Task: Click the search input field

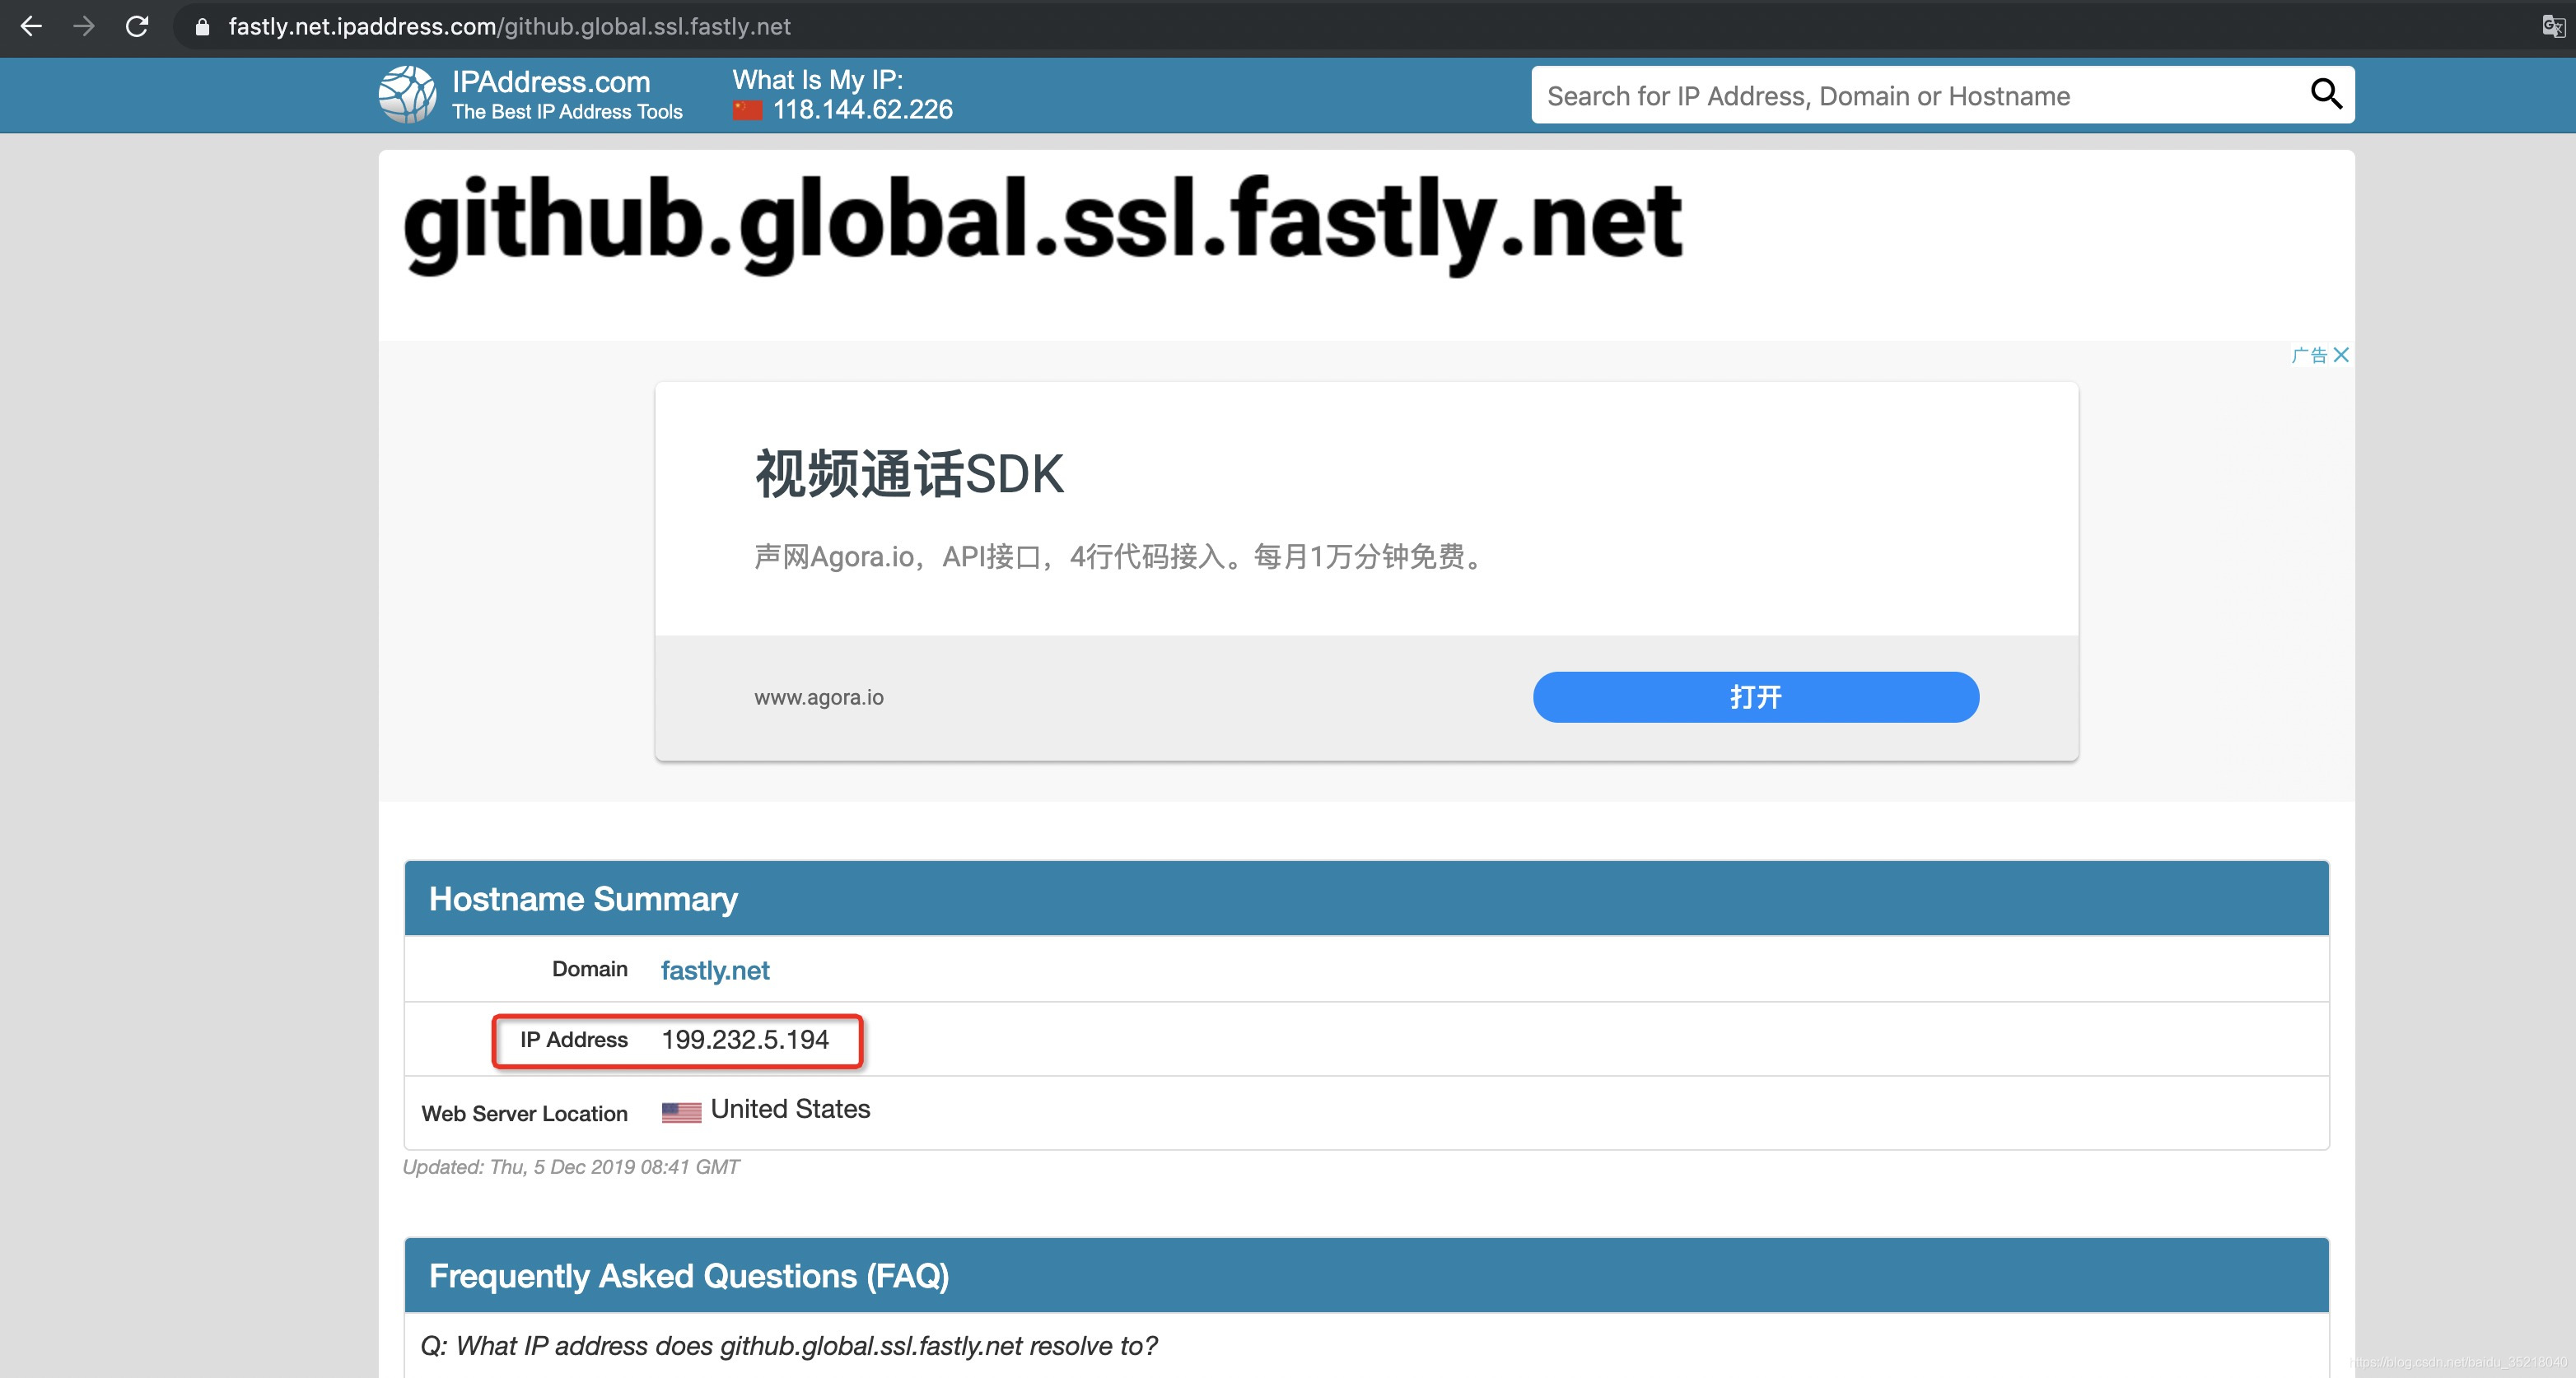Action: tap(1900, 95)
